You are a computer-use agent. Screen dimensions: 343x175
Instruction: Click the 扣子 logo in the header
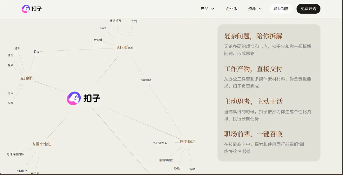(x=32, y=9)
